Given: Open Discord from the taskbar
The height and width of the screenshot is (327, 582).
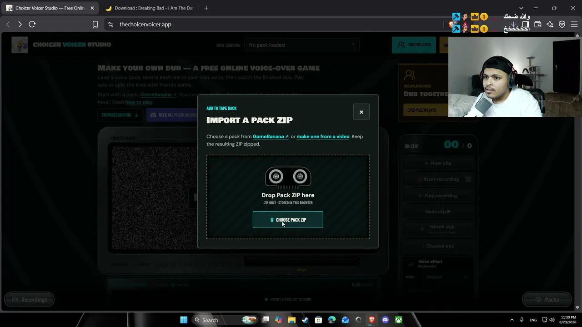Looking at the screenshot, I should pos(385,320).
